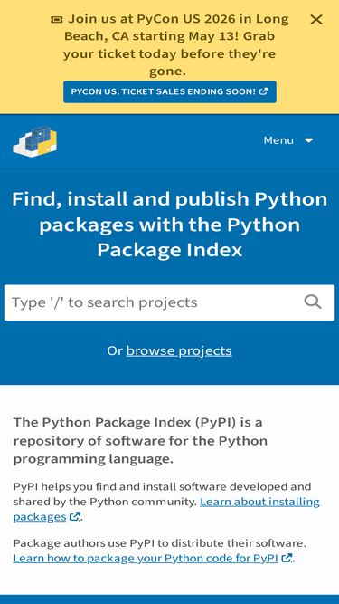The height and width of the screenshot is (604, 339).
Task: Click the word 'Or' before browse projects
Action: pos(115,351)
